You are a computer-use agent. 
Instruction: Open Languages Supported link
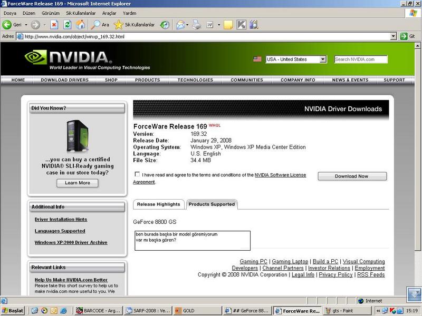click(x=60, y=231)
